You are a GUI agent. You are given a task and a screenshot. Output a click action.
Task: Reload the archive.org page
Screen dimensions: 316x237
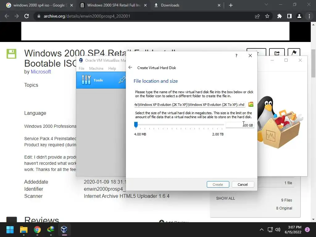pyautogui.click(x=27, y=16)
